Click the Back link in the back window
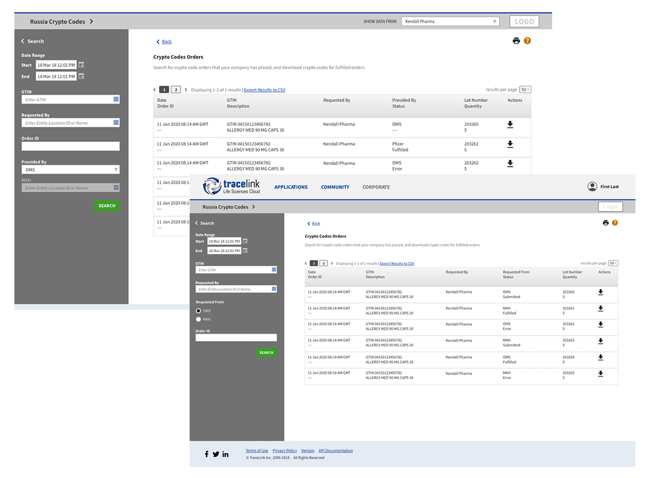This screenshot has height=478, width=651. 167,41
